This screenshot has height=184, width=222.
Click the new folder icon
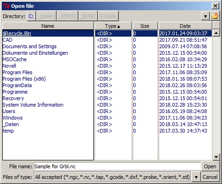point(215,16)
